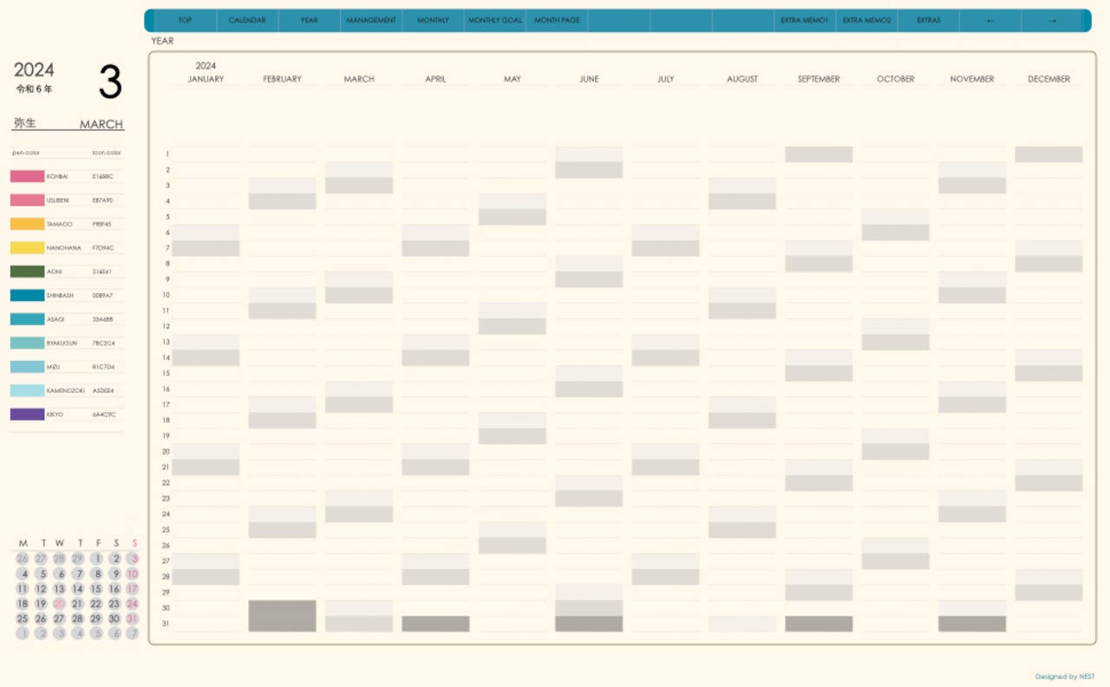This screenshot has width=1110, height=687.
Task: Click the left arrow navigation button
Action: pyautogui.click(x=990, y=20)
